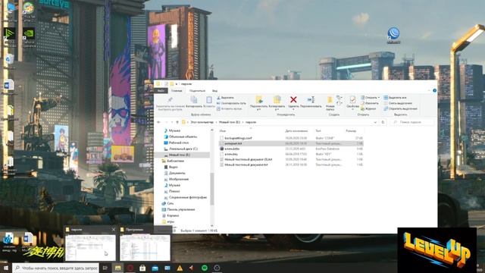Click the red X Delete icon
Screen dimensions: 485x273
(293, 99)
